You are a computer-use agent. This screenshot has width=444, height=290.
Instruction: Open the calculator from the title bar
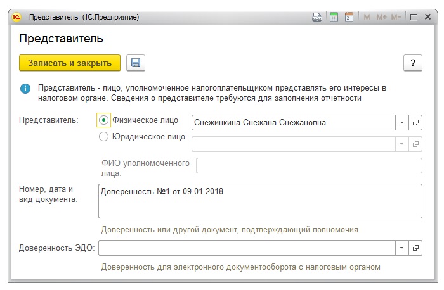tap(334, 17)
